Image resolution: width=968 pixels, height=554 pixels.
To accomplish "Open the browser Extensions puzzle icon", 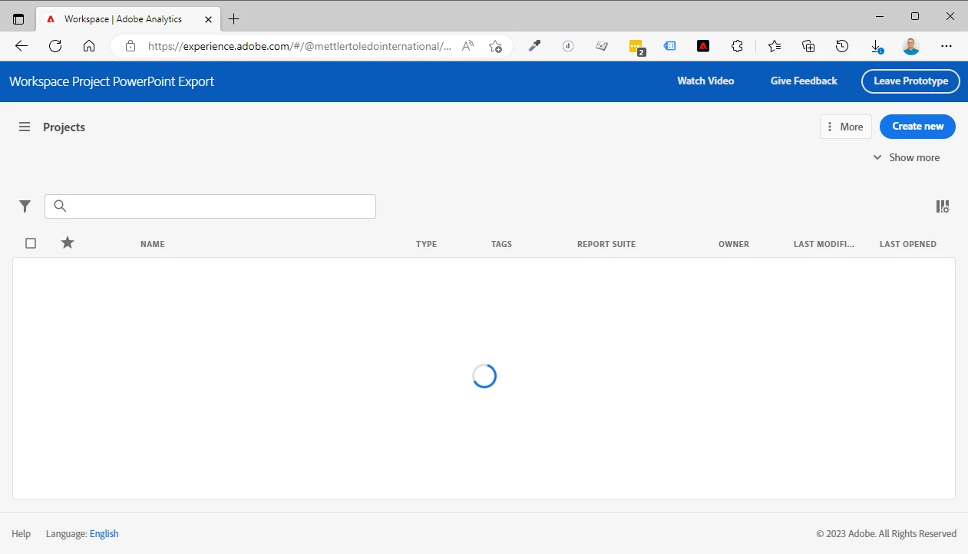I will 737,46.
